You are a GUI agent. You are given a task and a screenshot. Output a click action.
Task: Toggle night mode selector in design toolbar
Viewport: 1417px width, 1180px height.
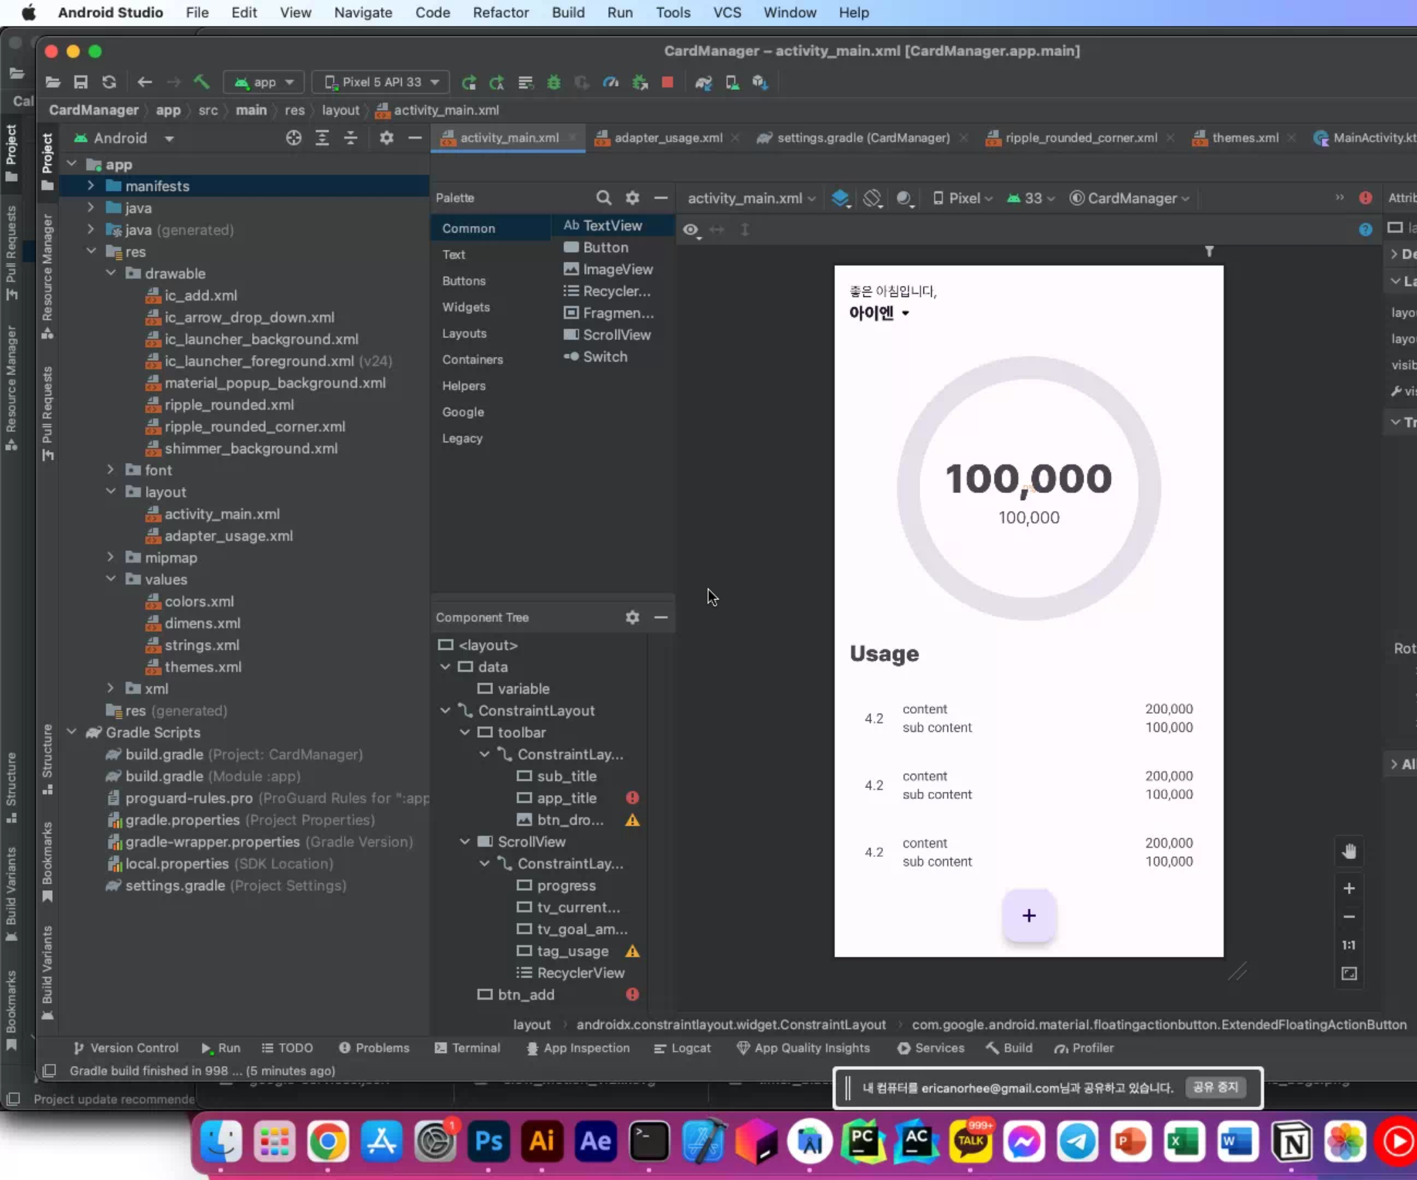pyautogui.click(x=904, y=199)
